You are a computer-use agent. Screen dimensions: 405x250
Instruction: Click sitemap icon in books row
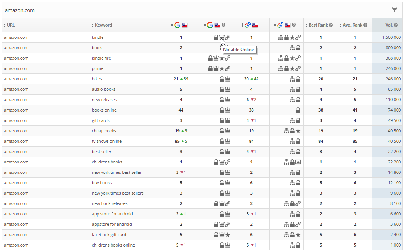pyautogui.click(x=292, y=48)
